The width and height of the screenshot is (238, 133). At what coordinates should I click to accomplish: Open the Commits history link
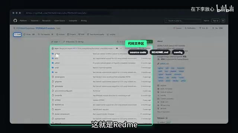pyautogui.click(x=145, y=48)
